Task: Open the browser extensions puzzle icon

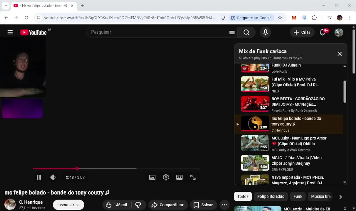Action: pyautogui.click(x=314, y=18)
